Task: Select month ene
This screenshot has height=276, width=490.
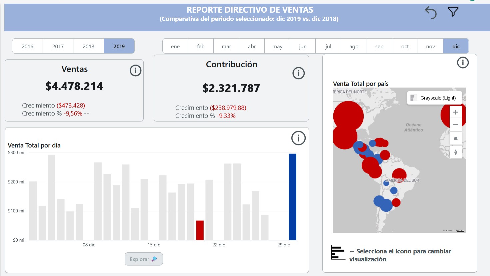Action: 175,46
